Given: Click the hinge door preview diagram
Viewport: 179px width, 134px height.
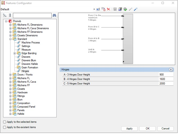Looking at the screenshot, I should coord(117,39).
